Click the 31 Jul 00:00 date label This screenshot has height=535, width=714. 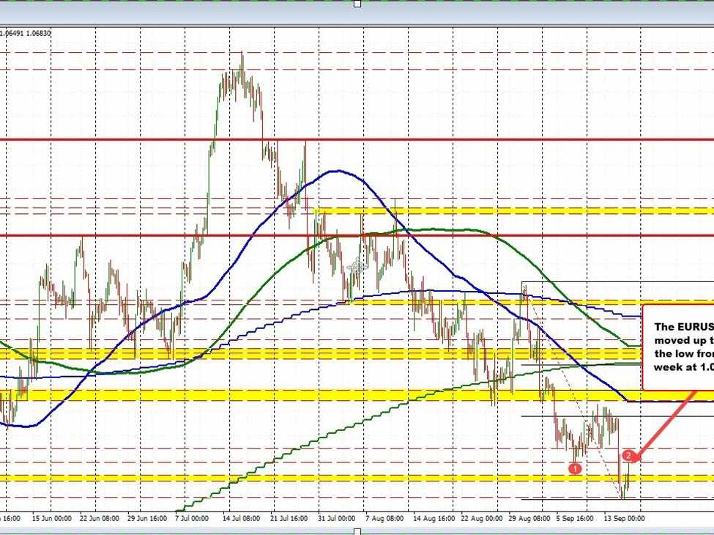[x=335, y=517]
